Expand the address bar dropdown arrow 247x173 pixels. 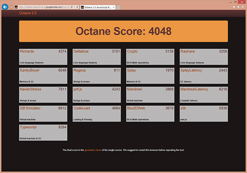[75, 7]
